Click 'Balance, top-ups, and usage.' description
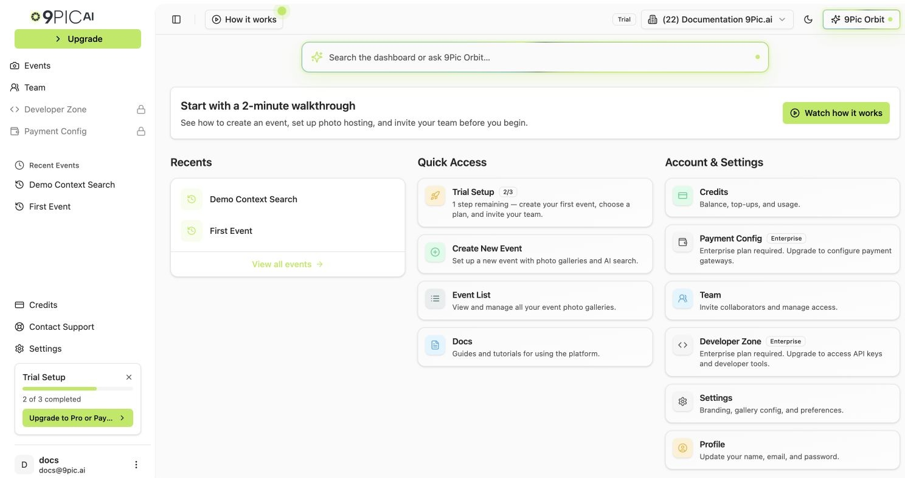 [750, 204]
